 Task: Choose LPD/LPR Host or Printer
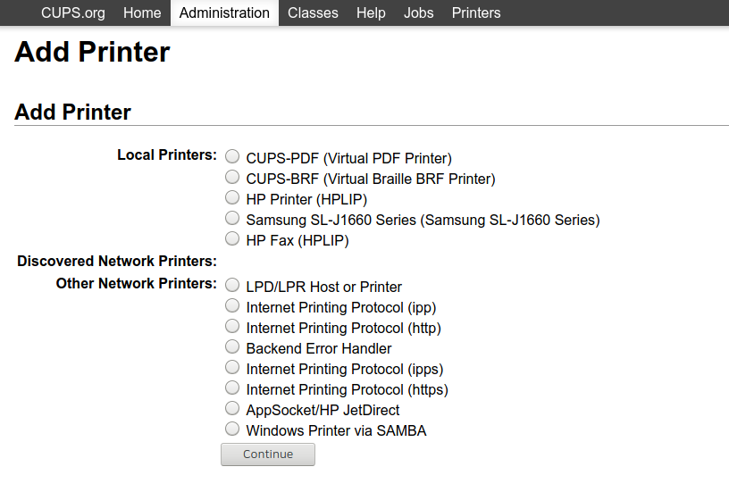point(232,286)
